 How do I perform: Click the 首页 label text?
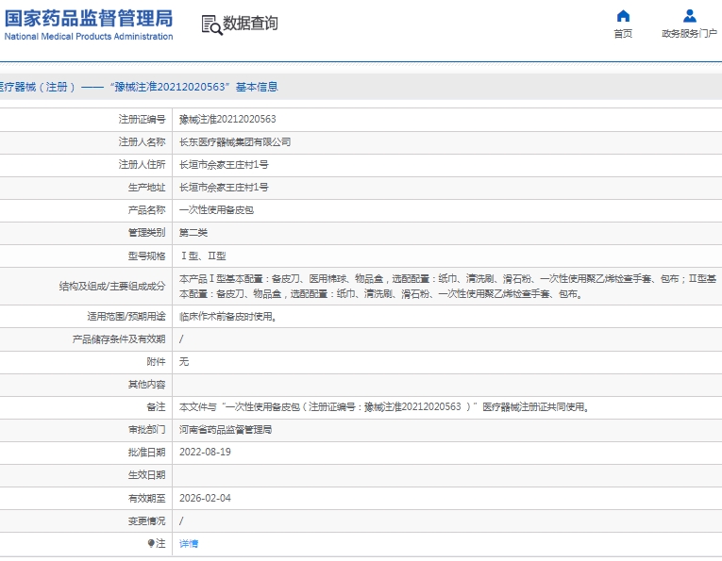[x=623, y=34]
